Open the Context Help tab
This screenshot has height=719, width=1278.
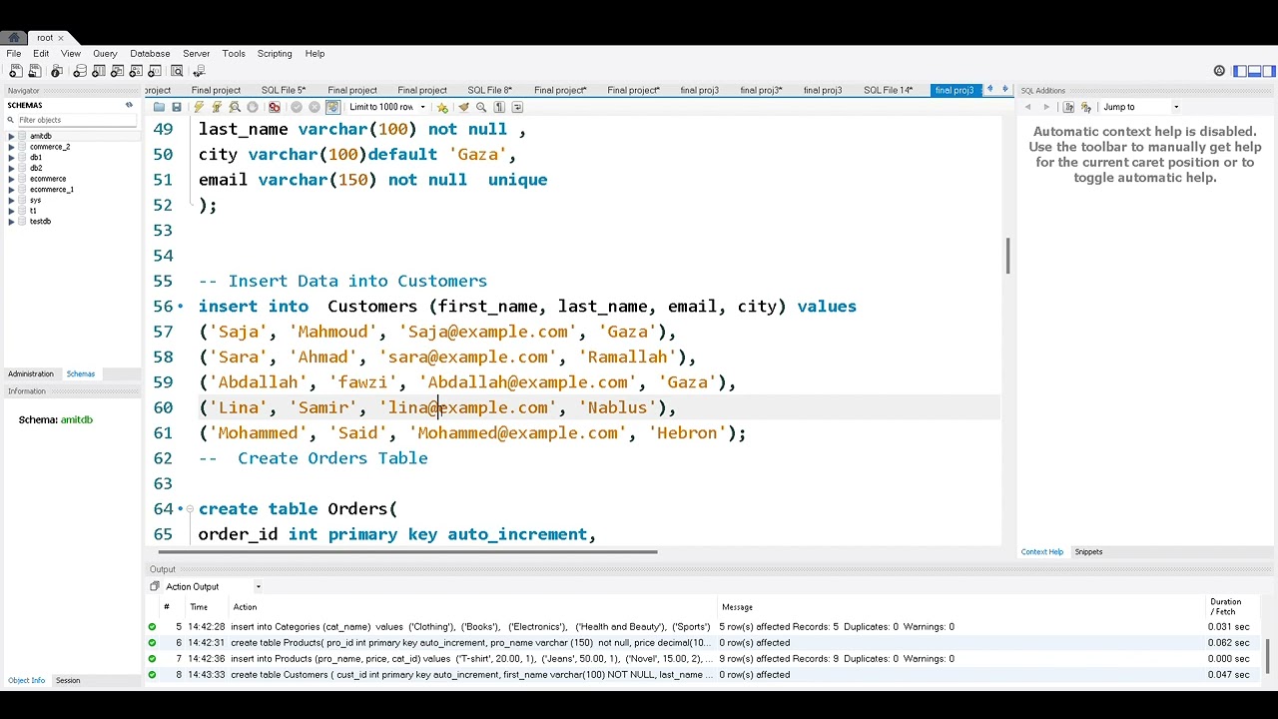(1041, 551)
